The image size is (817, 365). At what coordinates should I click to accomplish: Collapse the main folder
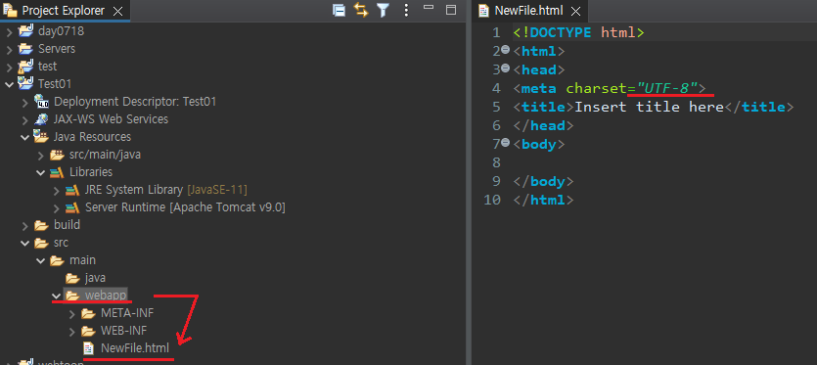pyautogui.click(x=41, y=260)
